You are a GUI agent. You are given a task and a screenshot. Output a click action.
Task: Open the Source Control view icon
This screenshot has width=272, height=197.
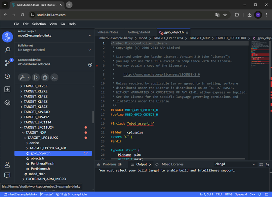click(x=7, y=63)
